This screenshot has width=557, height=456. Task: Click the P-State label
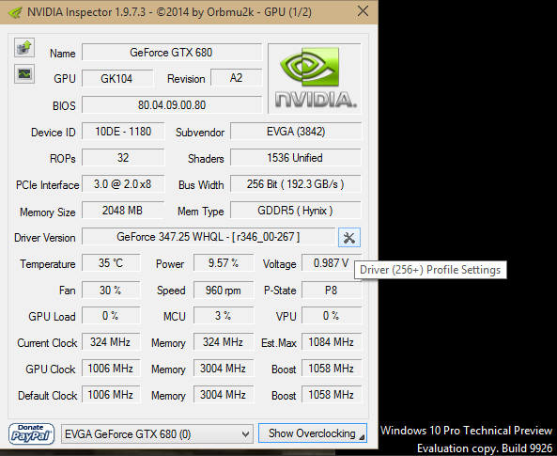pyautogui.click(x=280, y=291)
